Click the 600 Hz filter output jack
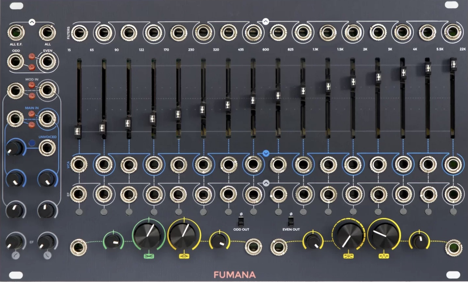 click(278, 33)
